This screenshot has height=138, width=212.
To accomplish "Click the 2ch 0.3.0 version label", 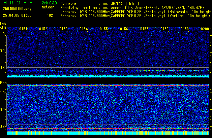I will pyautogui.click(x=49, y=3).
